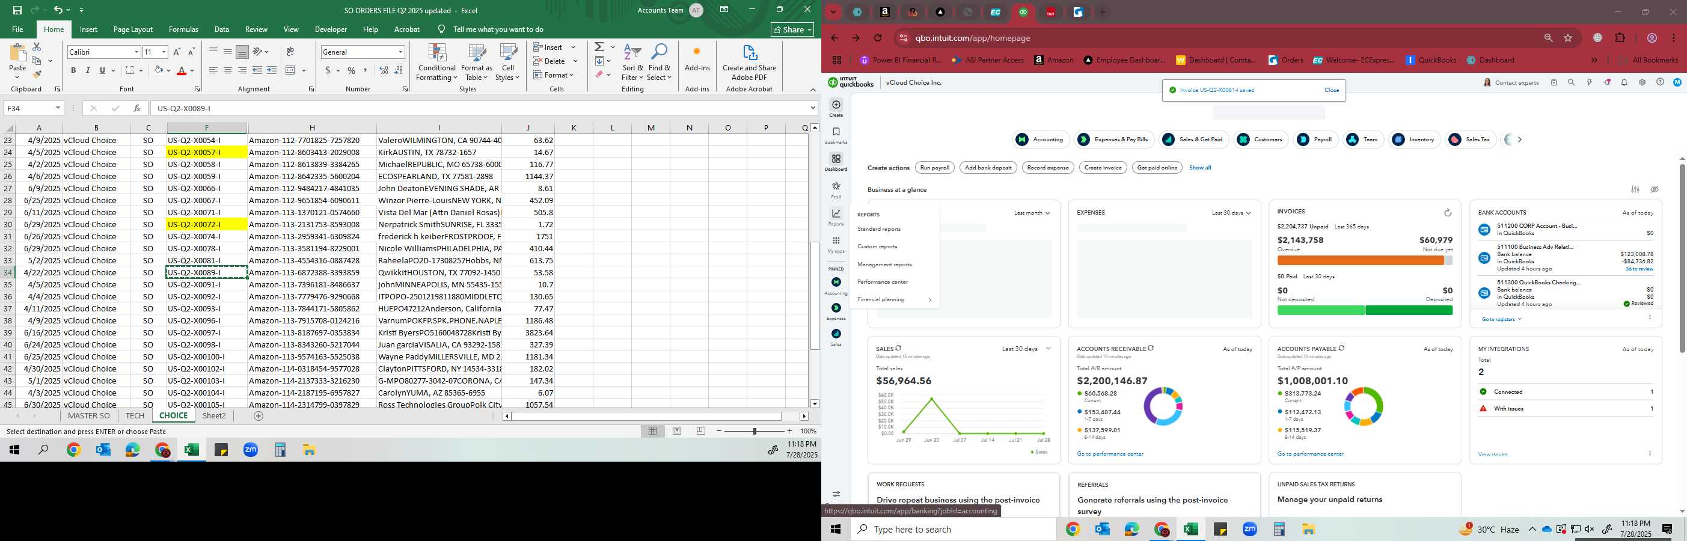Switch to the TECH sheet tab

point(135,416)
